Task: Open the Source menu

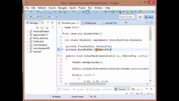Action: pos(52,8)
